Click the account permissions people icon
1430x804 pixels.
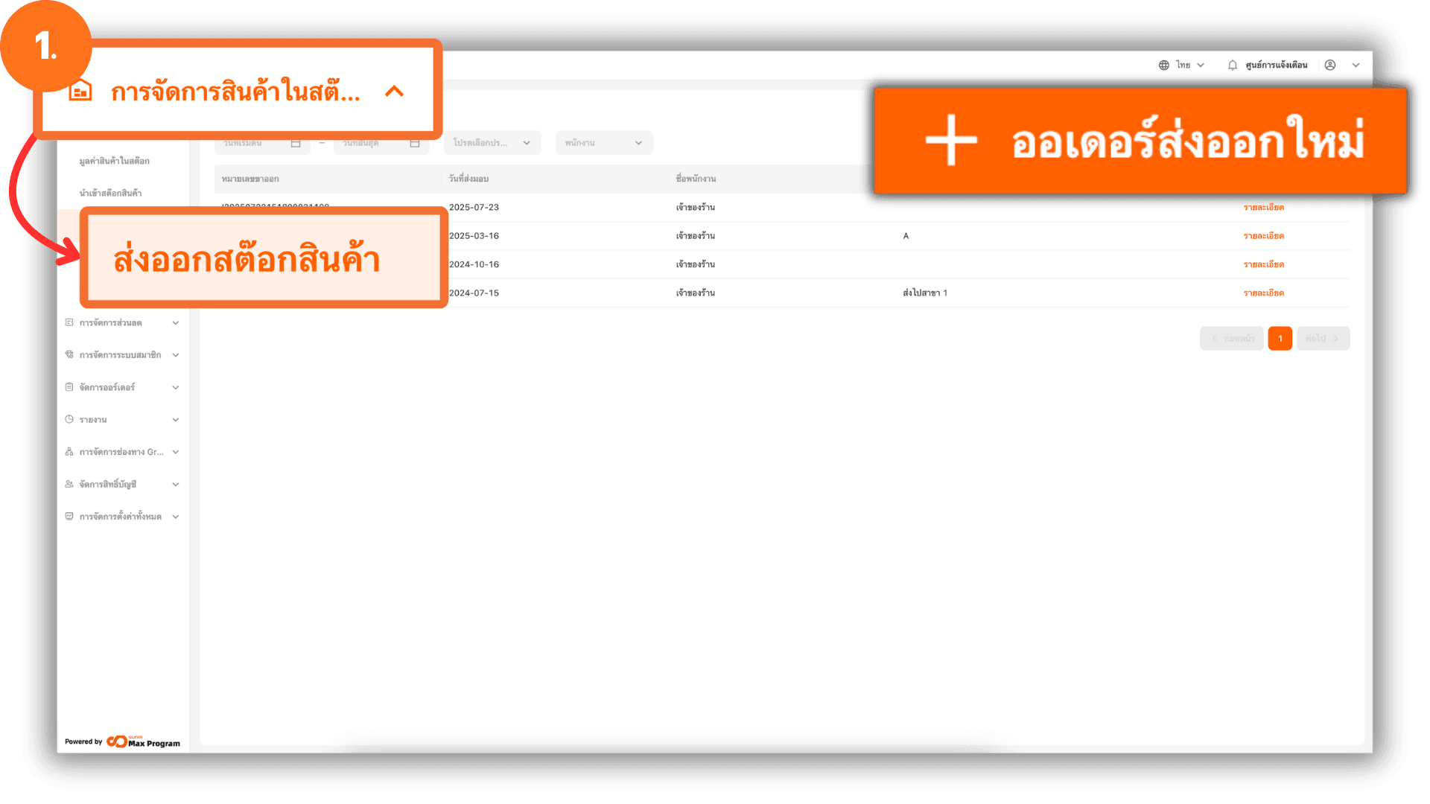[69, 484]
